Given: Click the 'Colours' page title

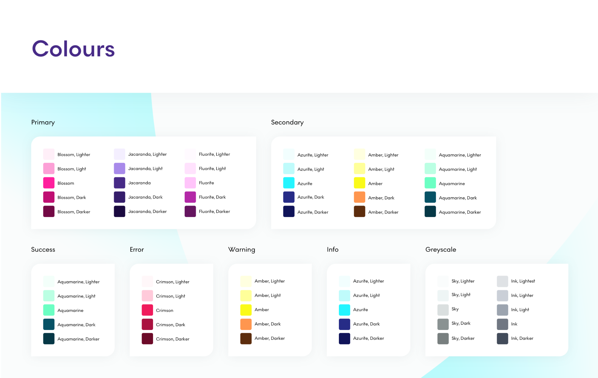Looking at the screenshot, I should pyautogui.click(x=73, y=49).
